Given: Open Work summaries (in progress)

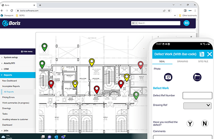Looking at the screenshot, I should click(16, 103).
